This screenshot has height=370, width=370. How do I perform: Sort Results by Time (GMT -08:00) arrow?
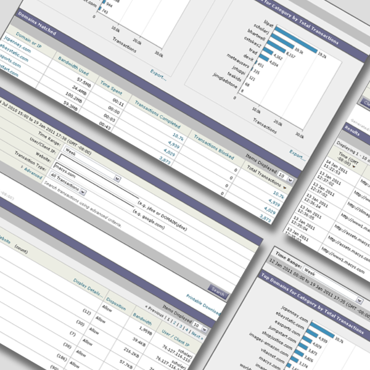353,166
